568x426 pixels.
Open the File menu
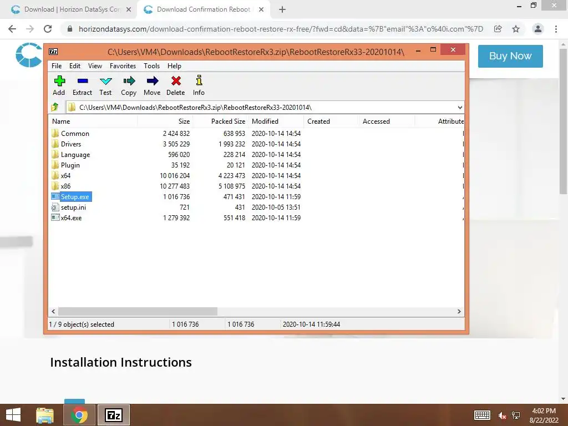click(x=57, y=66)
